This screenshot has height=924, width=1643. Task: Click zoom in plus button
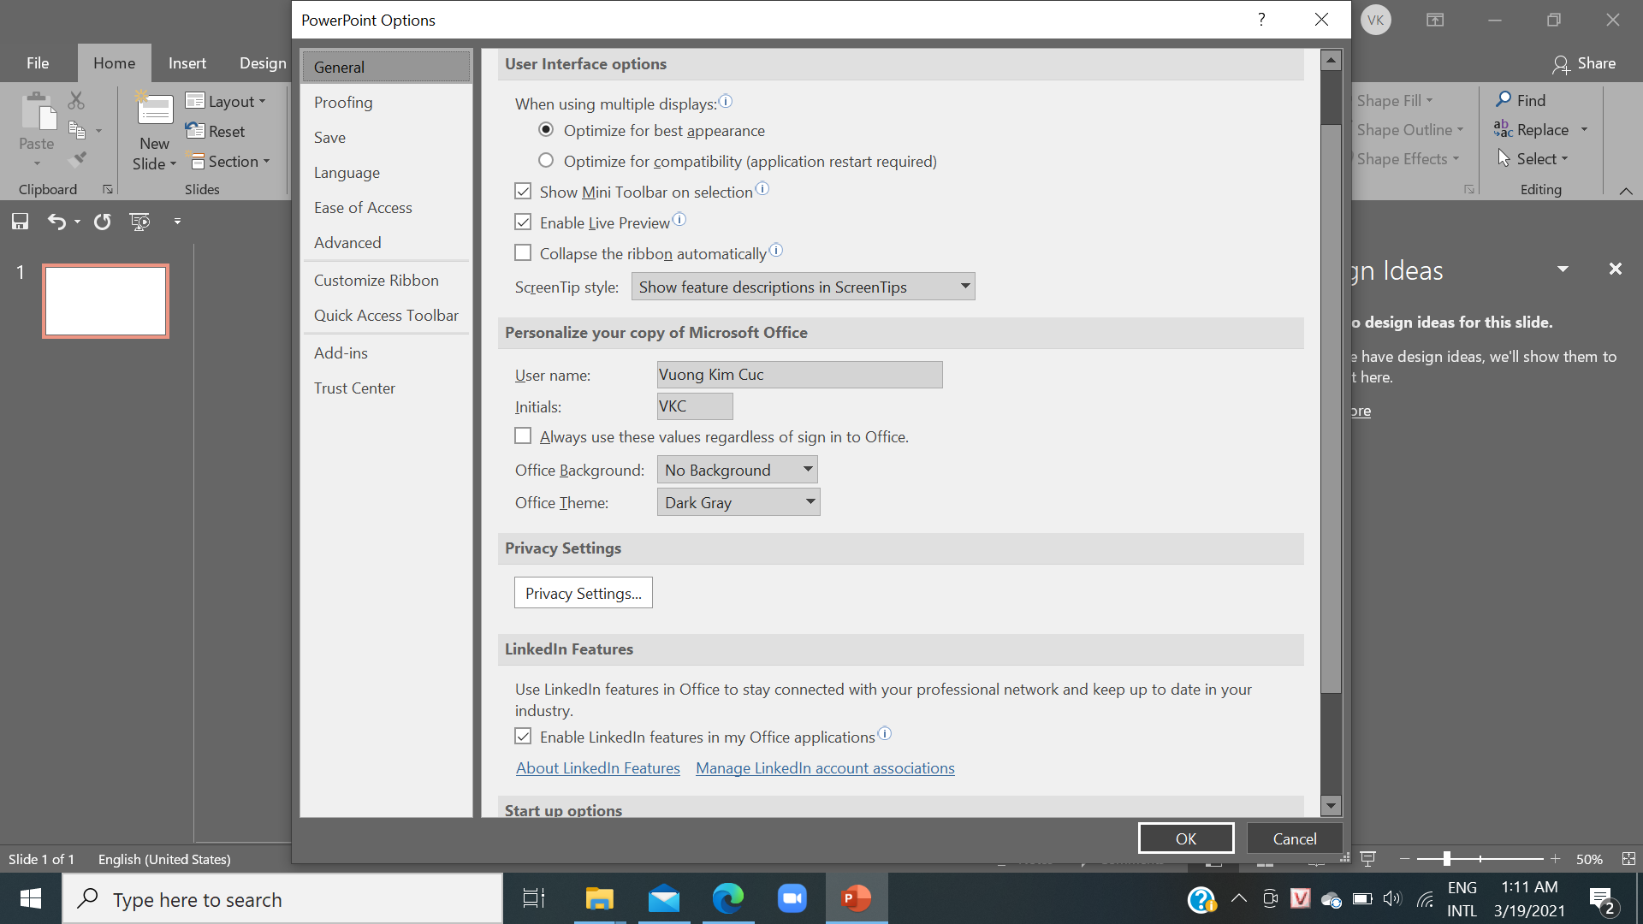[1556, 859]
